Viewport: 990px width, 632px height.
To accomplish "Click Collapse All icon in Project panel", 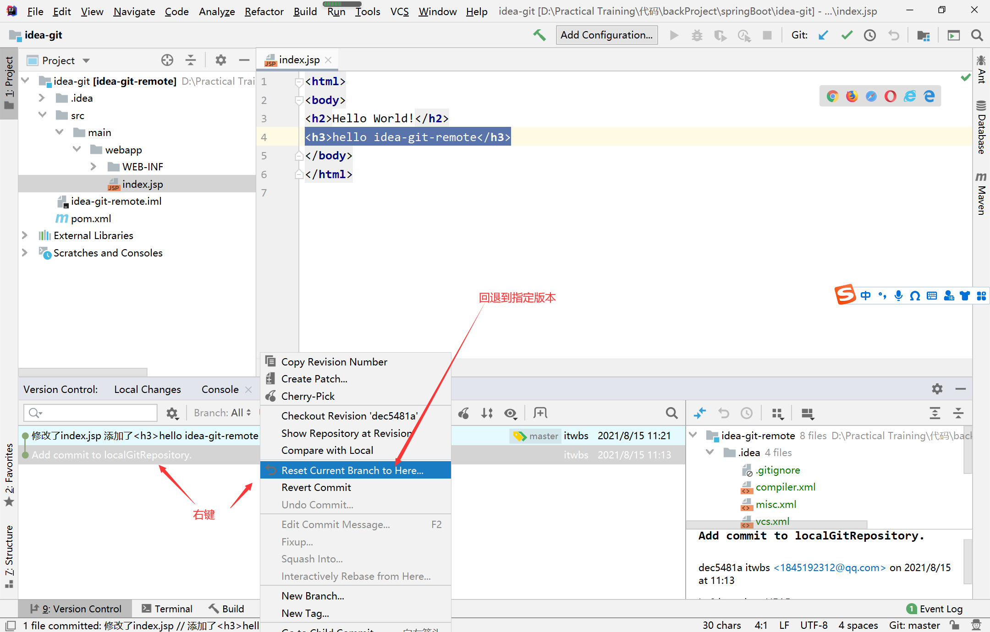I will tap(191, 60).
